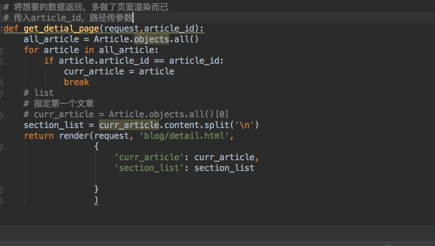
Task: Click the 'break' statement
Action: 76,82
